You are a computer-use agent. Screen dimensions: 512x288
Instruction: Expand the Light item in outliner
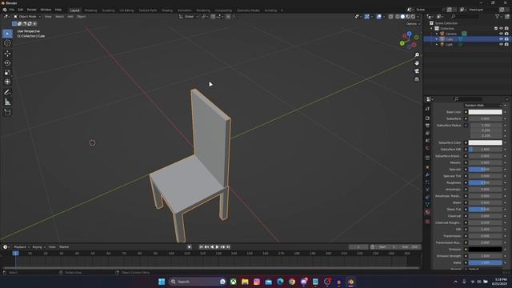[437, 44]
